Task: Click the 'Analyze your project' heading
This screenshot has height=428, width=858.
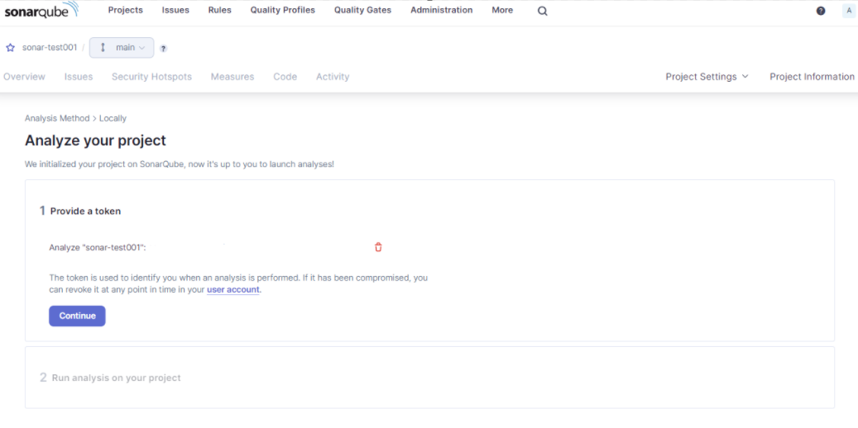Action: click(95, 140)
